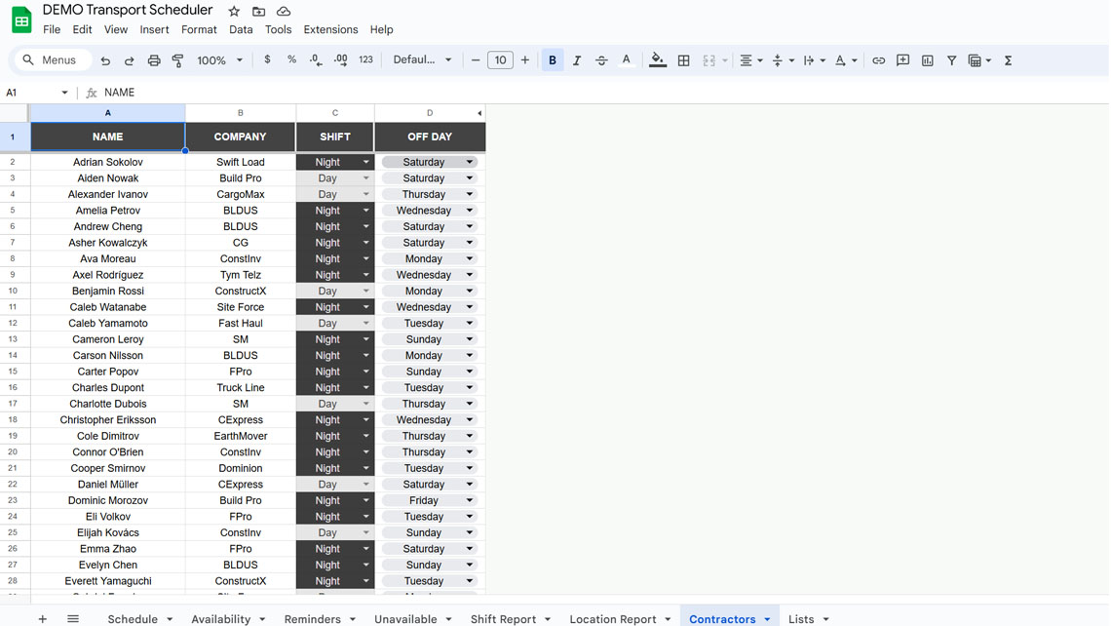Image resolution: width=1111 pixels, height=626 pixels.
Task: Open the Edit menu
Action: point(82,30)
